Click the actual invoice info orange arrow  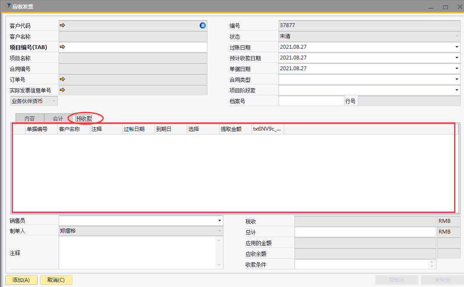(62, 90)
